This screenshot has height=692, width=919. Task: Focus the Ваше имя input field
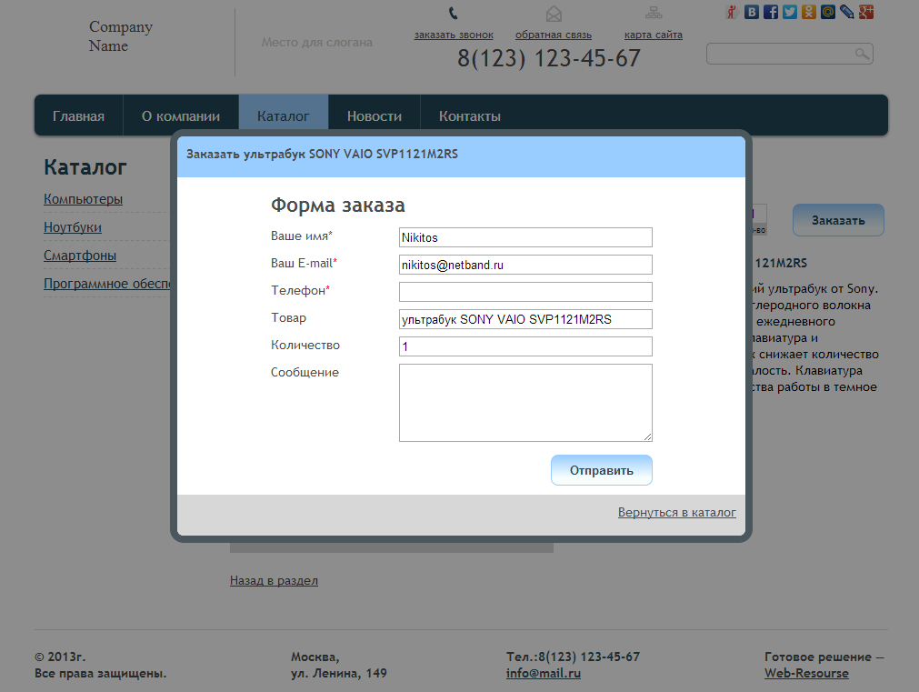pyautogui.click(x=525, y=237)
